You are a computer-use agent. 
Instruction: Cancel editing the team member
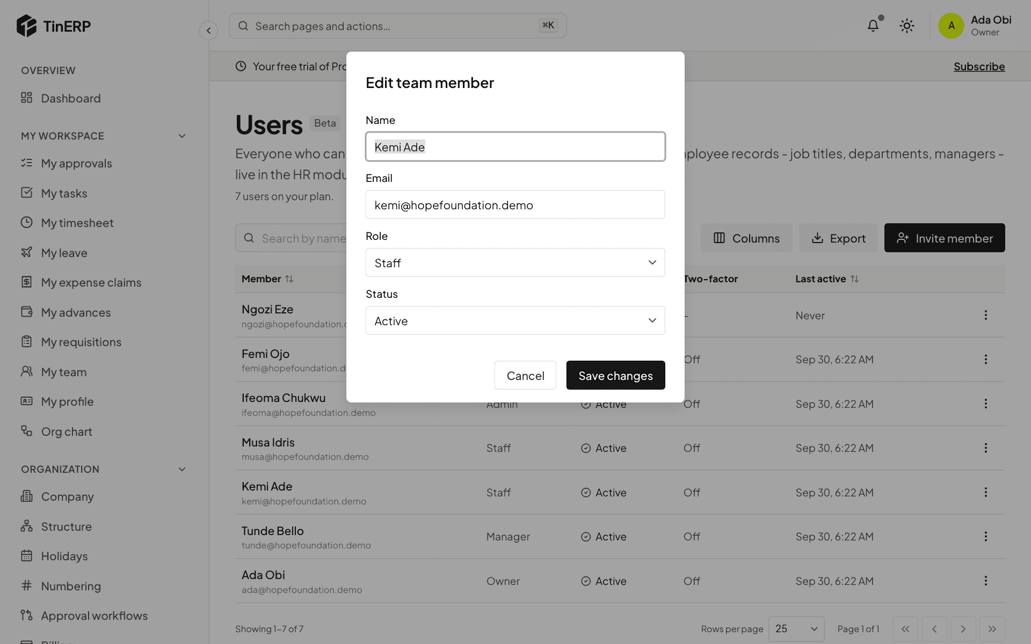[x=525, y=375]
